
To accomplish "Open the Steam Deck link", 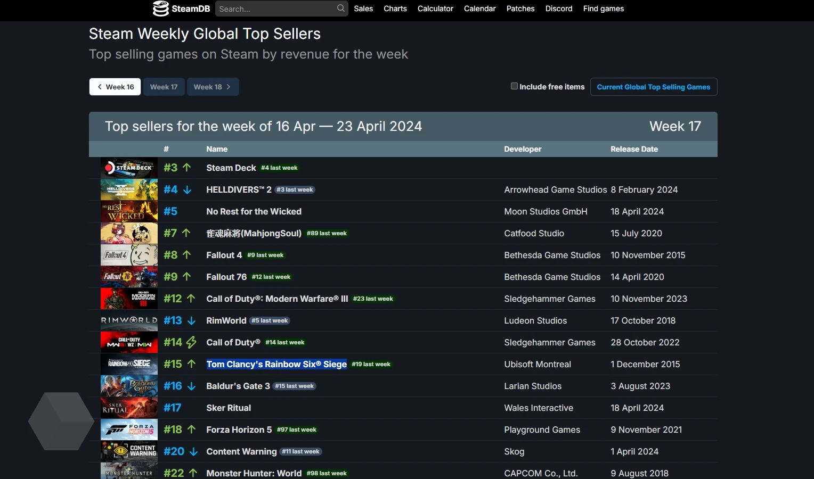I will pos(231,168).
